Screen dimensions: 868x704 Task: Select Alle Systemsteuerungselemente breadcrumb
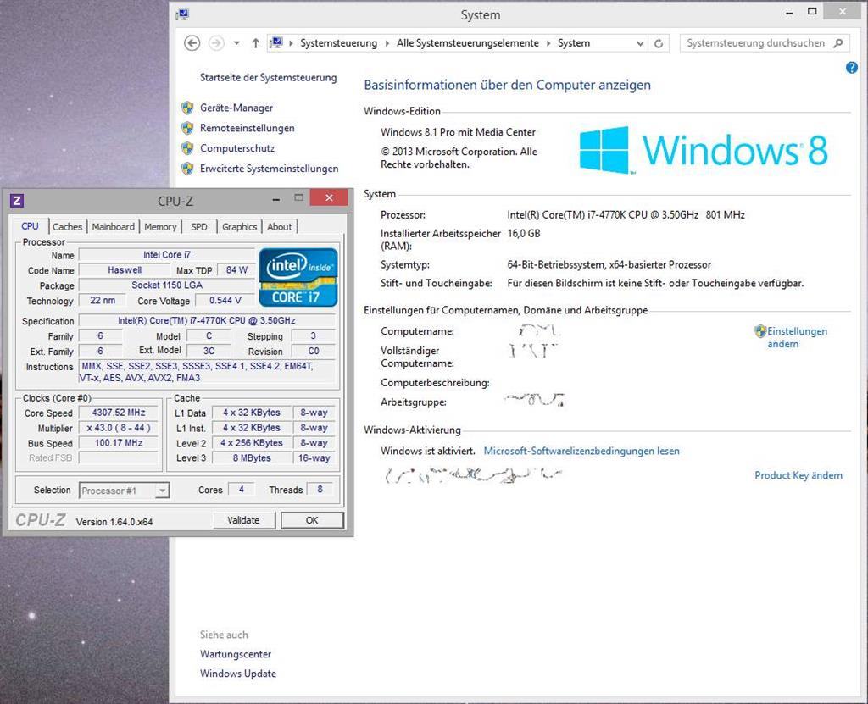[467, 43]
